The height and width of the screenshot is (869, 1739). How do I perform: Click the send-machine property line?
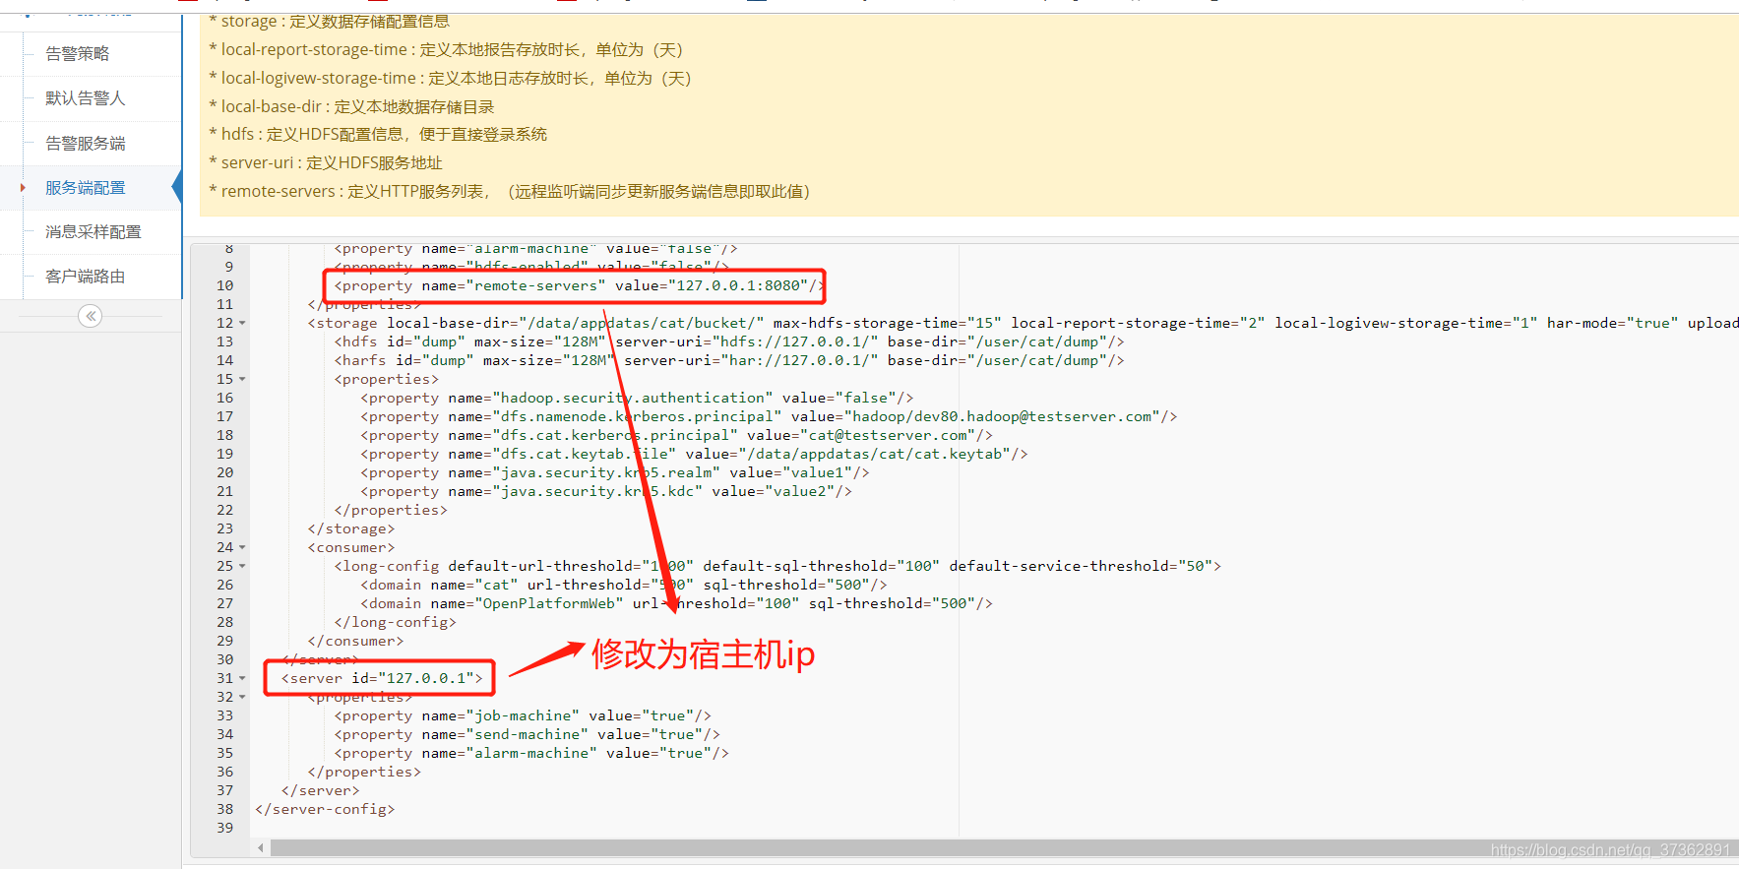tap(527, 734)
